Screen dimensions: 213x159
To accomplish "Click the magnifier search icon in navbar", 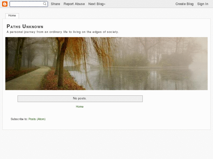I will pyautogui.click(x=45, y=4).
